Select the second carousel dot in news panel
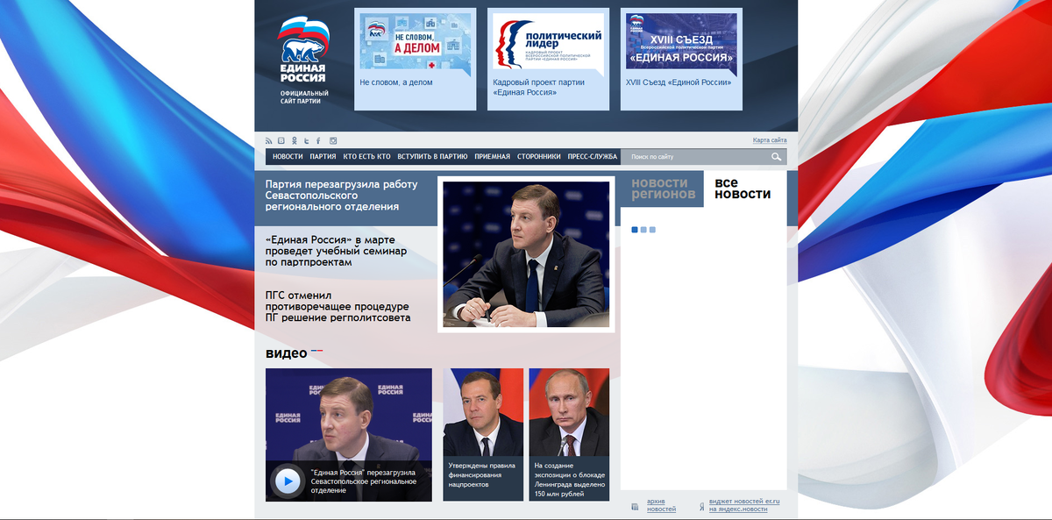This screenshot has width=1052, height=520. pyautogui.click(x=643, y=230)
